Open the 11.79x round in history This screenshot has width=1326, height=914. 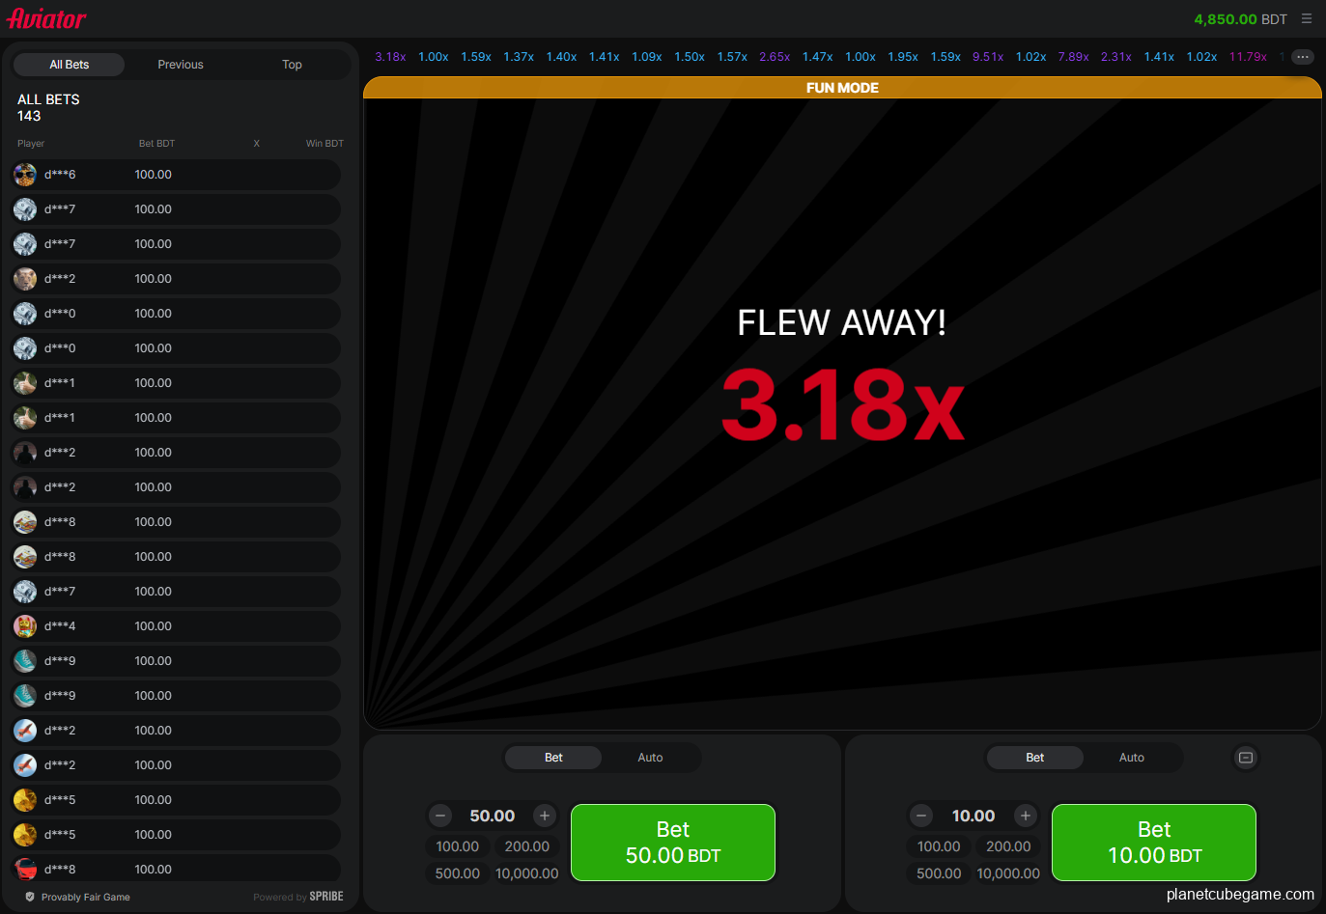click(x=1248, y=57)
